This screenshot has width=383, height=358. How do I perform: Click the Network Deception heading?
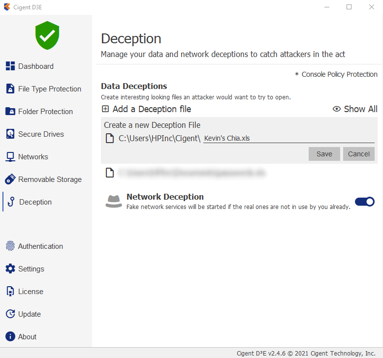click(x=165, y=197)
